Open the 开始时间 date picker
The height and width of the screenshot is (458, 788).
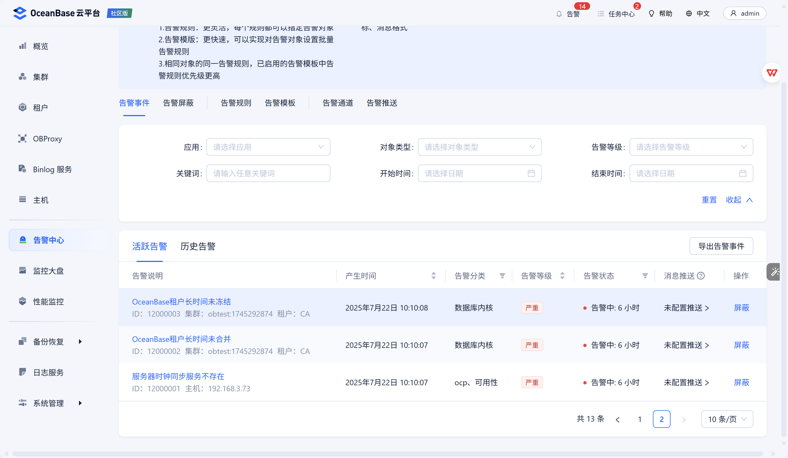(x=480, y=173)
